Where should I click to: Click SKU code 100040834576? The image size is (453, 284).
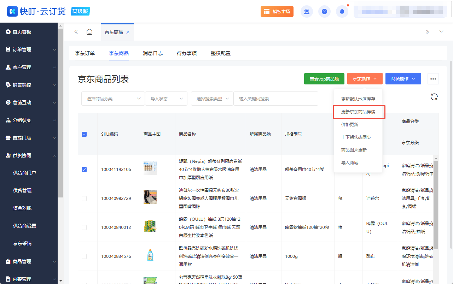click(116, 256)
